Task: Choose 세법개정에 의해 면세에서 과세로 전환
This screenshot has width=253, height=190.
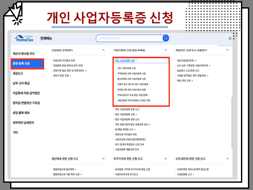Action: coord(134,100)
